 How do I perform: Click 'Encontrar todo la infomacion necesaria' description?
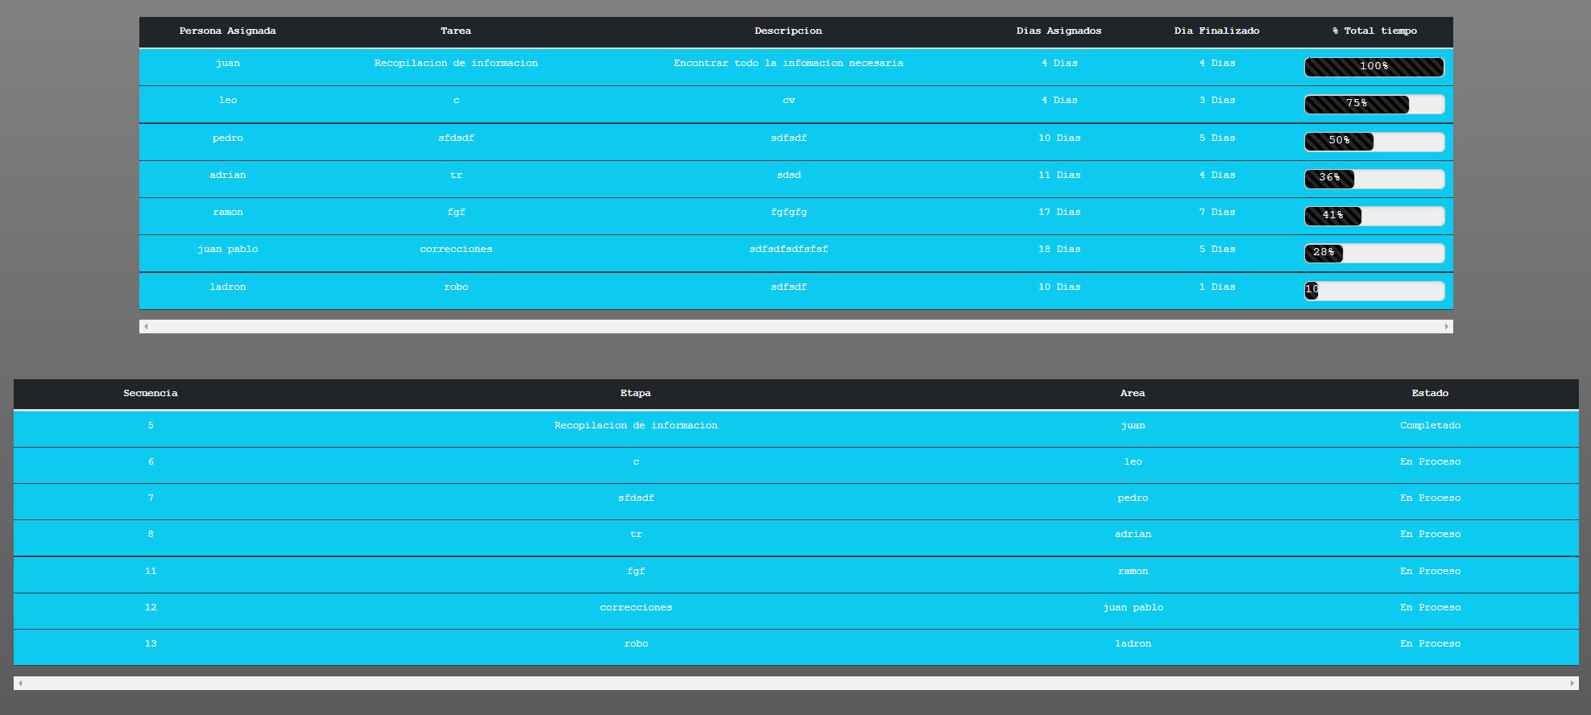pos(789,63)
